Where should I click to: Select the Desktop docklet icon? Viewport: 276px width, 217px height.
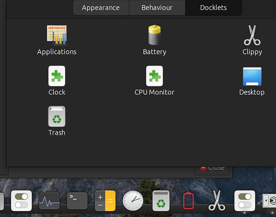pyautogui.click(x=252, y=76)
